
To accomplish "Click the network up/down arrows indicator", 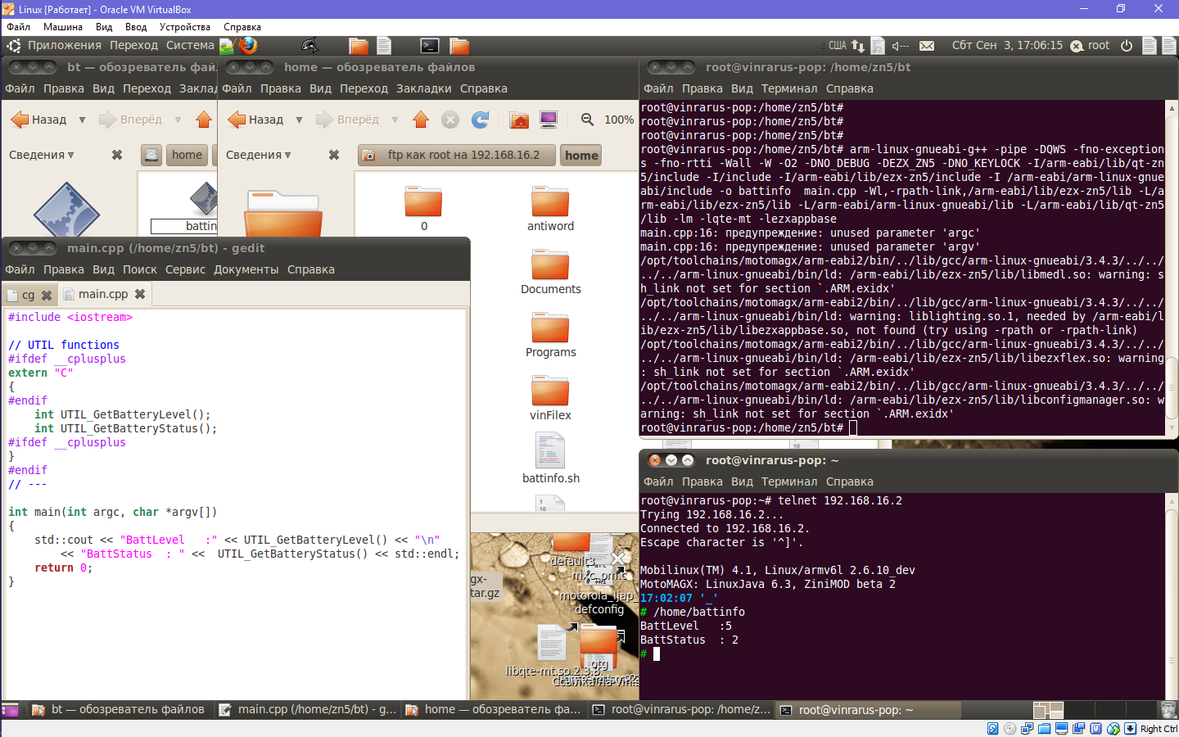I will (x=858, y=46).
